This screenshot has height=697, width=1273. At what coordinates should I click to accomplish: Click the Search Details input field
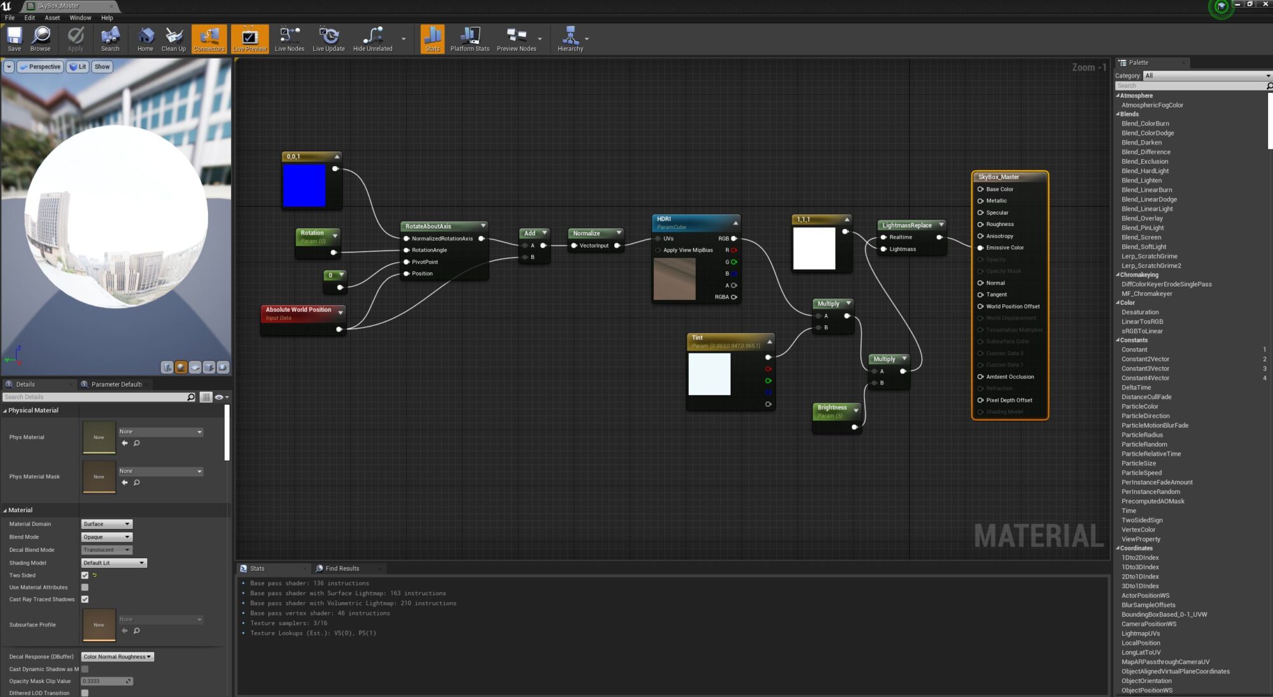95,397
